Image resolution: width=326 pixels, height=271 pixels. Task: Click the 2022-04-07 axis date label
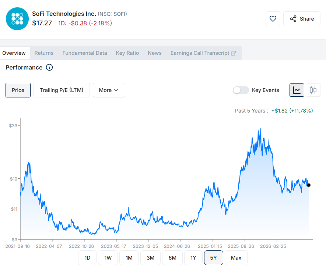click(49, 246)
